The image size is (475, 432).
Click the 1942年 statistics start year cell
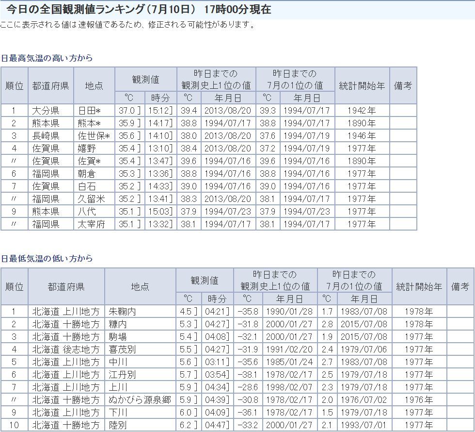(362, 111)
